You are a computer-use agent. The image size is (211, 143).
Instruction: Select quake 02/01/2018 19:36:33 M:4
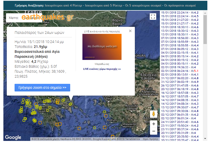(x=178, y=67)
